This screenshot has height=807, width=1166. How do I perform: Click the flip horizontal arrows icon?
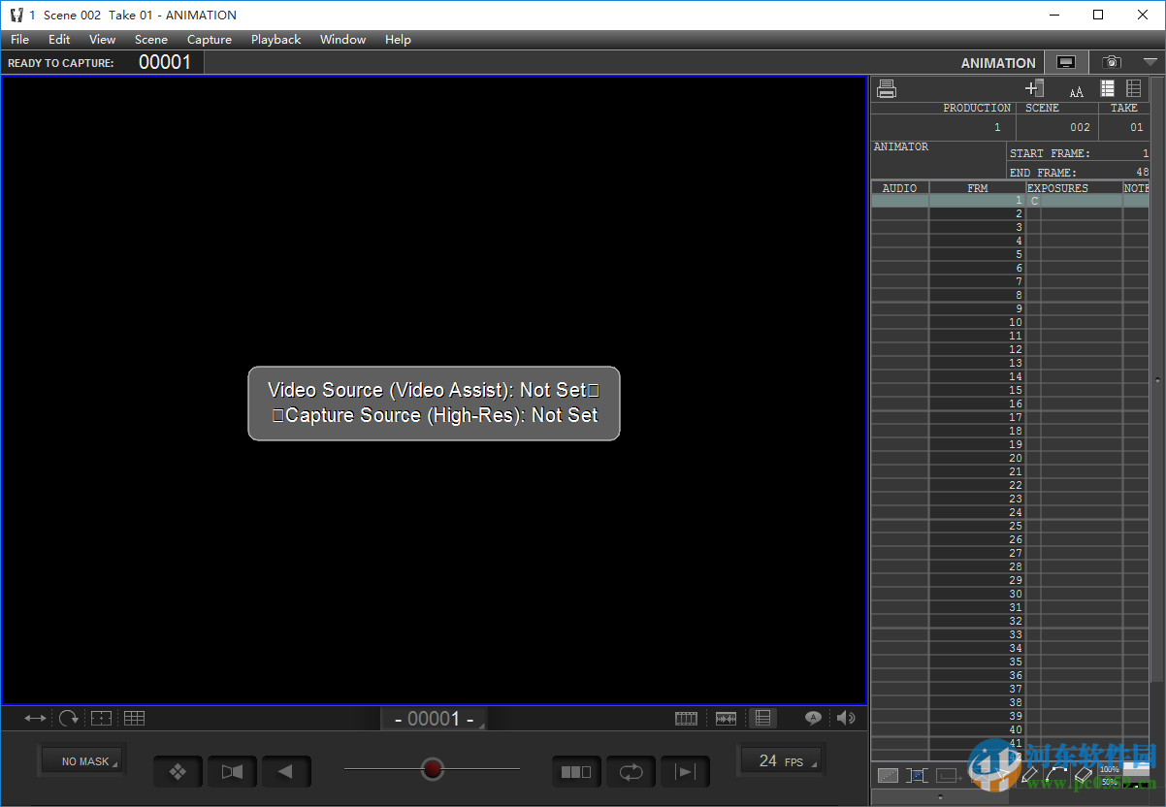pos(35,719)
